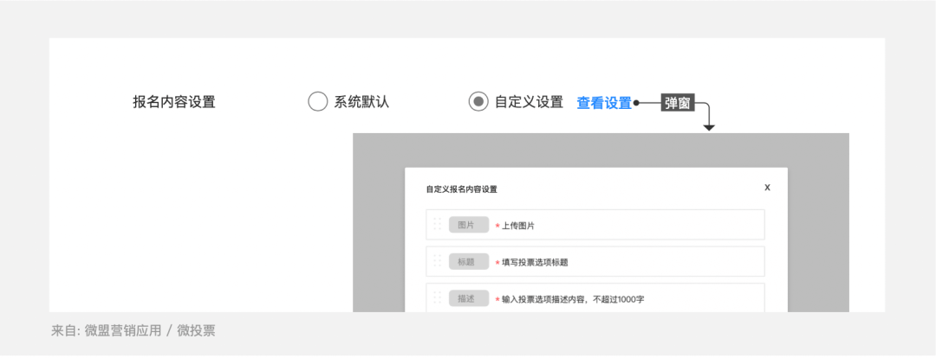Click the 来自: 微盟营销应用 / 微投票 caption

tap(133, 330)
